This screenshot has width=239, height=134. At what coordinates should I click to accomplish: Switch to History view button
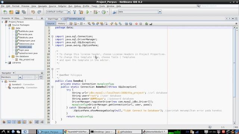62,23
